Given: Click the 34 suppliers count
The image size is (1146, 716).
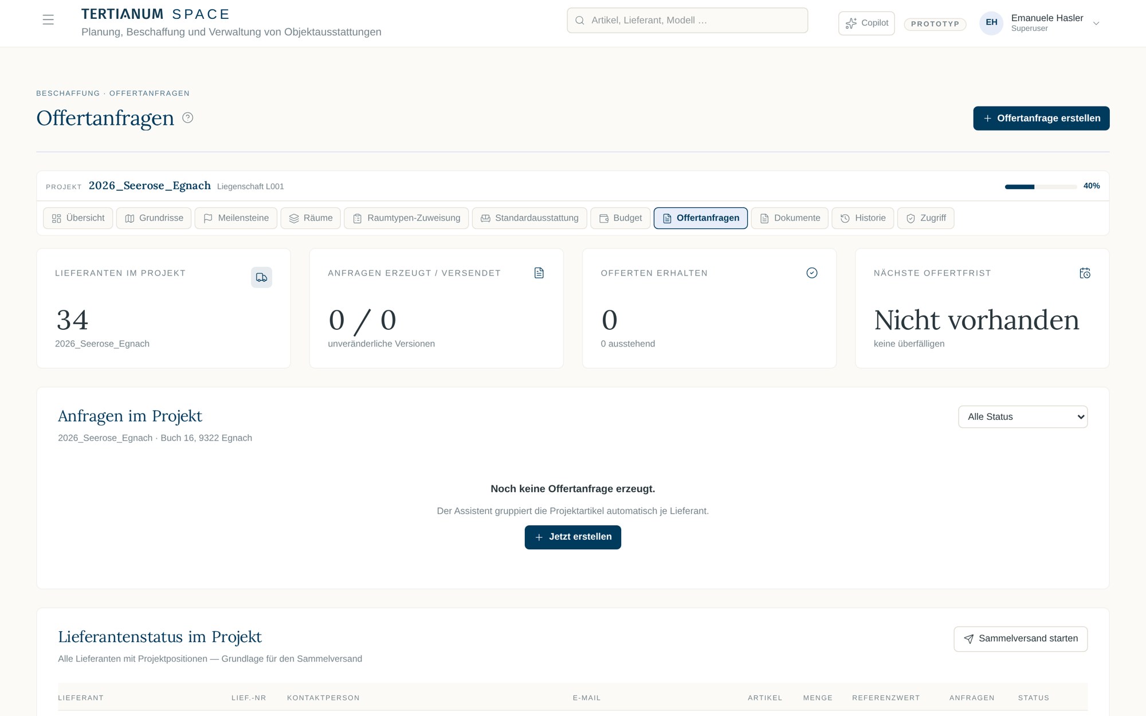Looking at the screenshot, I should 73,320.
